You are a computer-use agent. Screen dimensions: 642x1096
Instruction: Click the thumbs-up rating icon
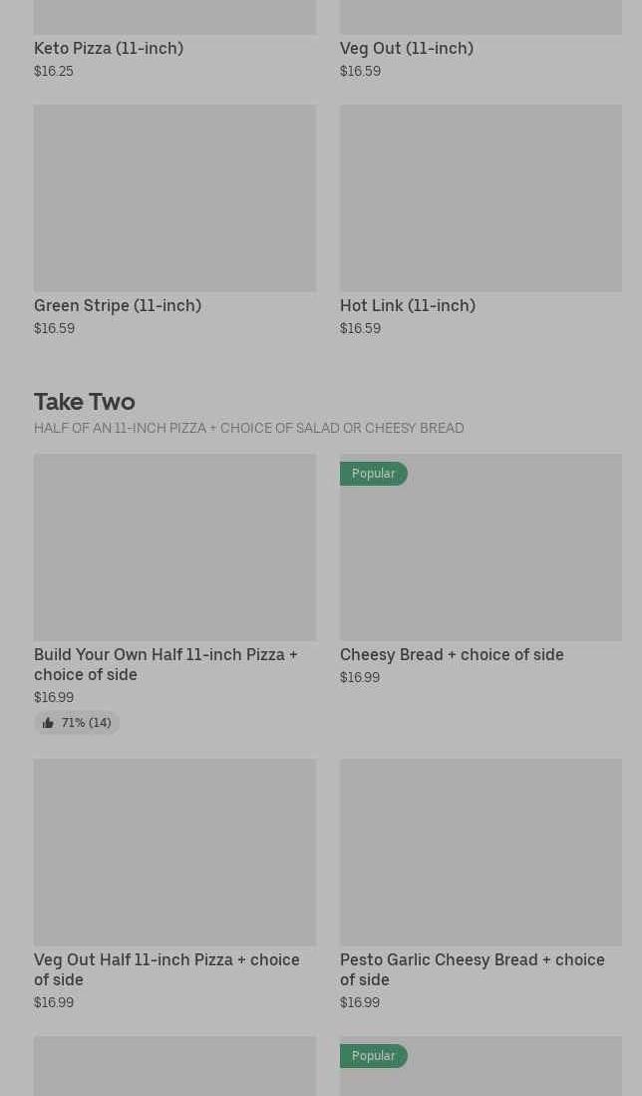pyautogui.click(x=48, y=723)
